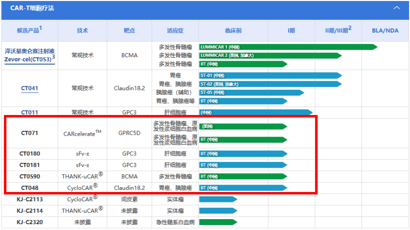Viewport: 410px width, 230px height.
Task: Select the II期/III期 stage header
Action: [x=338, y=31]
